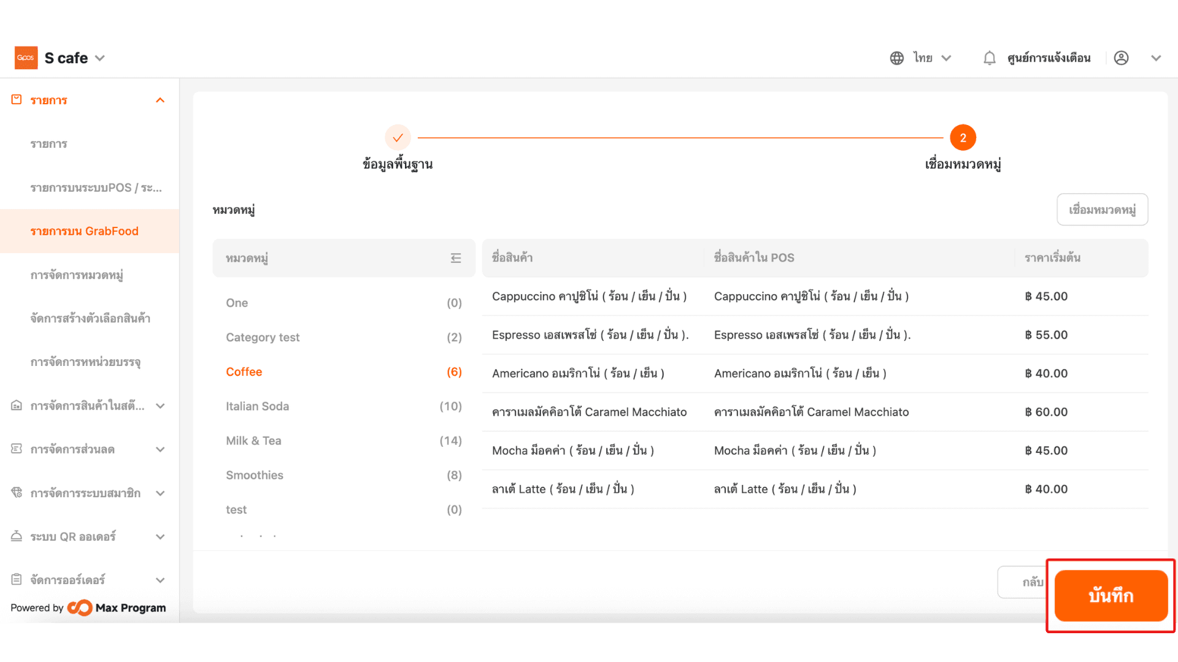Image resolution: width=1178 pixels, height=662 pixels.
Task: Select the Category test category
Action: click(x=344, y=337)
